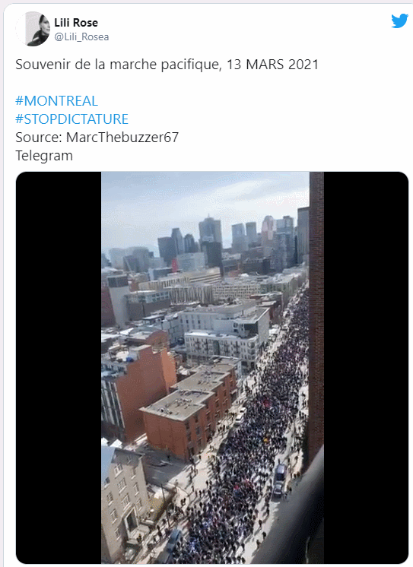Play the embedded protest march video
This screenshot has height=567, width=413.
212,367
